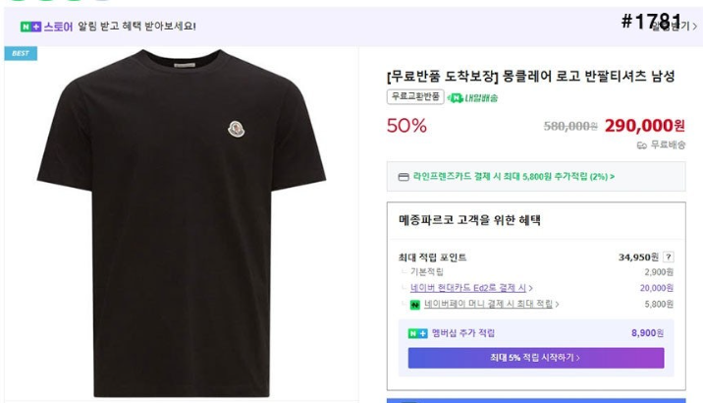This screenshot has height=403, width=703.
Task: Click the BEST badge on product image
Action: 21,53
